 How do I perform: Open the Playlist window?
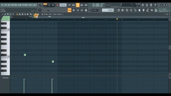pyautogui.click(x=119, y=10)
